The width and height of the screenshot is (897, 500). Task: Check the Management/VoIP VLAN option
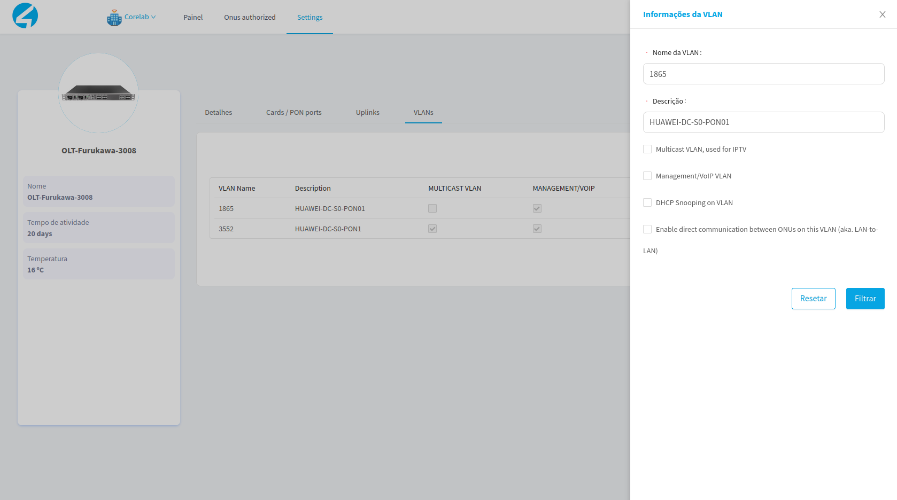click(x=647, y=176)
